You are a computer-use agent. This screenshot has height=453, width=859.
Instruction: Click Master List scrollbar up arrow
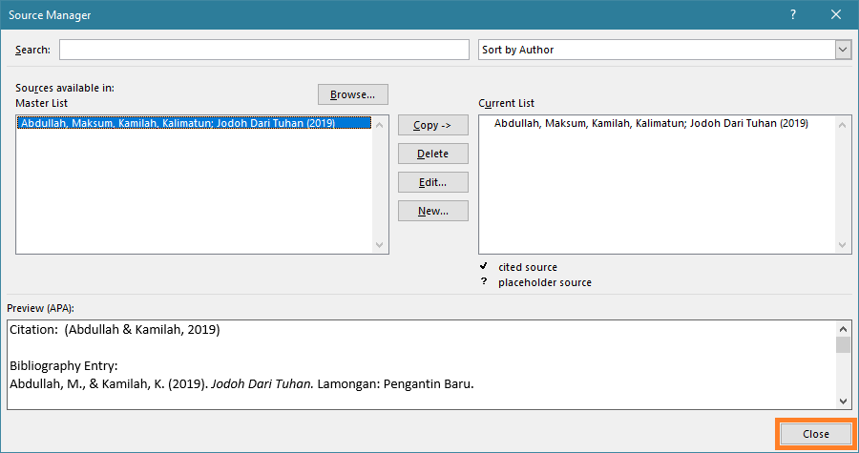(x=380, y=125)
